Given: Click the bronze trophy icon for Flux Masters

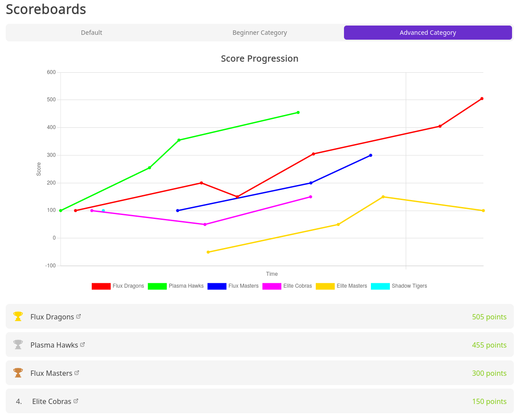Looking at the screenshot, I should (x=18, y=373).
